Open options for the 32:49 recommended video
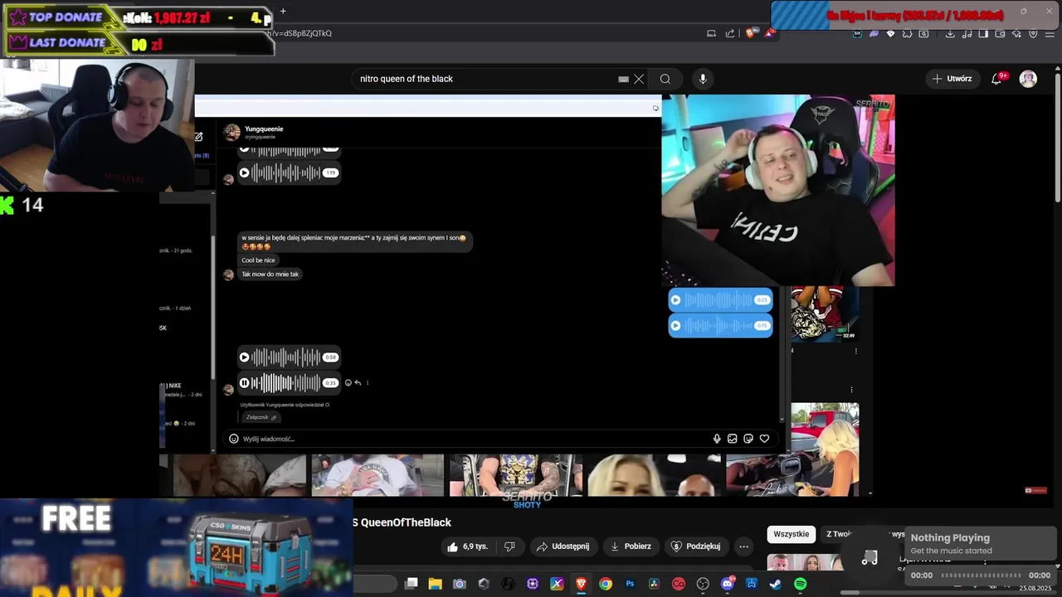 click(x=855, y=351)
